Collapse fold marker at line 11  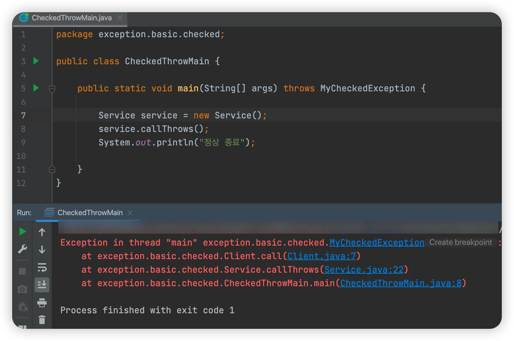pyautogui.click(x=52, y=169)
